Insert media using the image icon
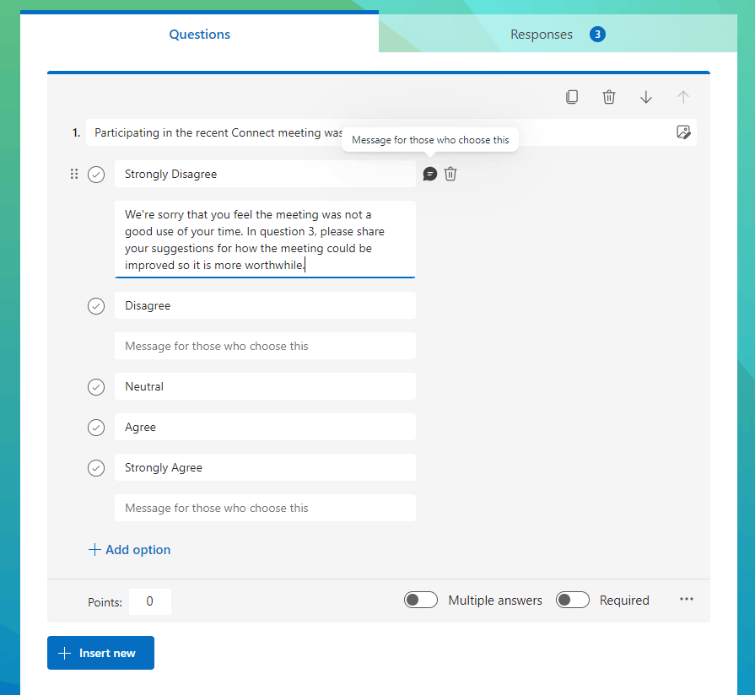The width and height of the screenshot is (755, 695). [683, 132]
